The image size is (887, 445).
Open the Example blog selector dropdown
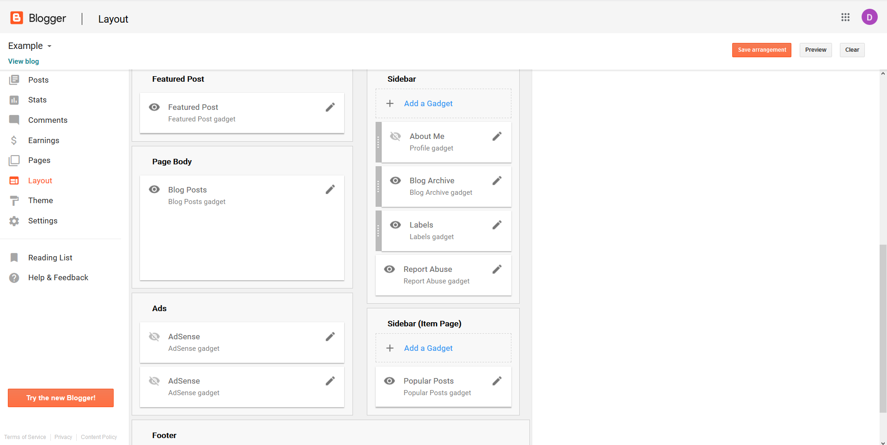[x=30, y=46]
